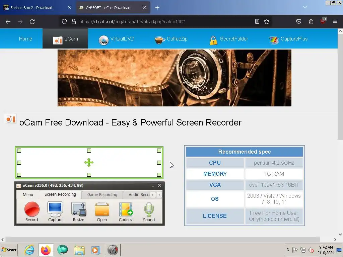Screen dimensions: 343x257
Task: Go back using browser back arrow
Action: click(x=8, y=22)
